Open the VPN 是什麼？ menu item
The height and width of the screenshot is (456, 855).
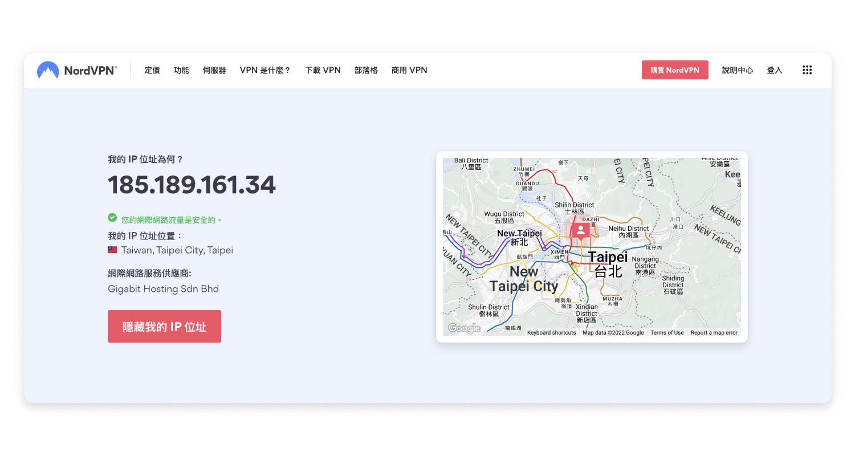point(266,70)
